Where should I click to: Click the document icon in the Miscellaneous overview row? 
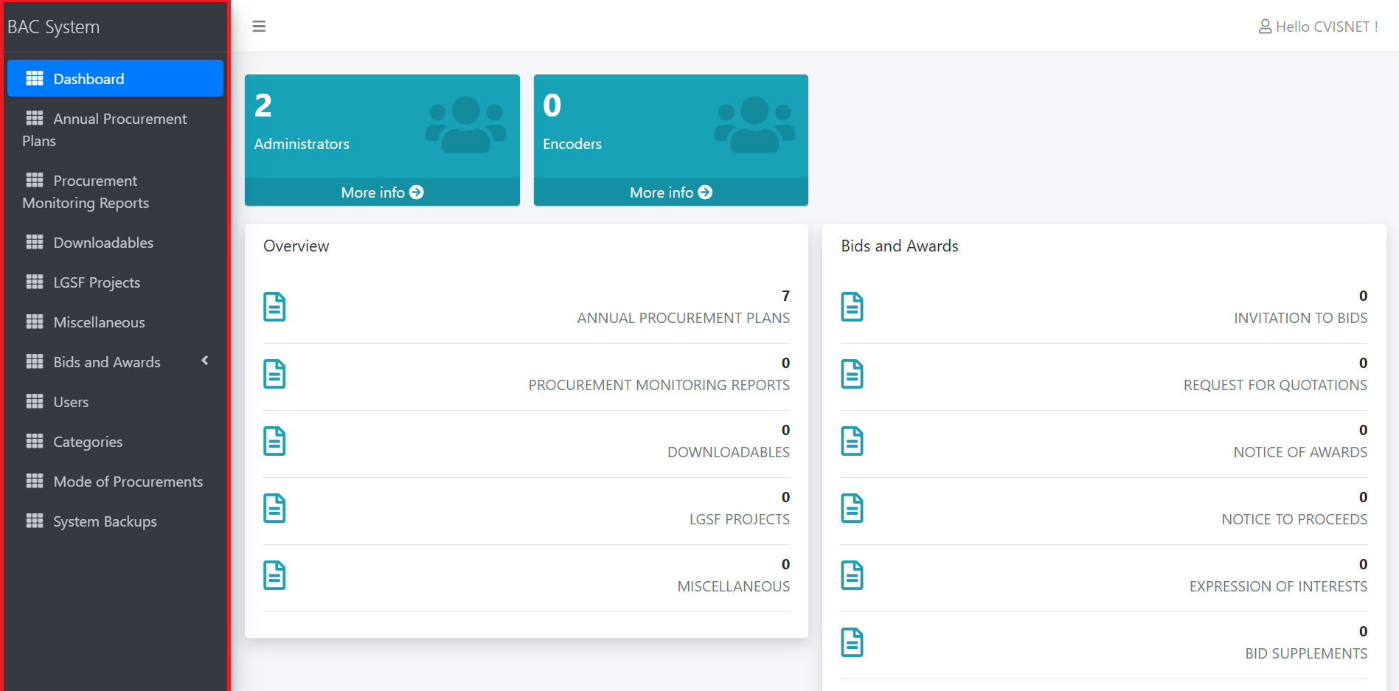tap(274, 575)
